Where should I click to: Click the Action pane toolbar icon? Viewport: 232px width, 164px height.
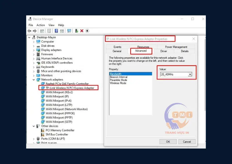point(62,31)
